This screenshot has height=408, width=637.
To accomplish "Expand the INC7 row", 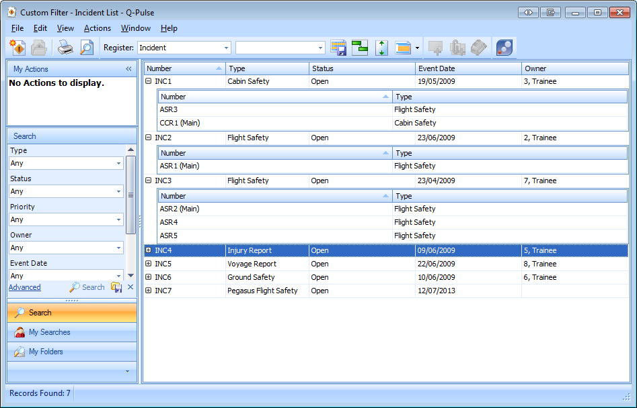I will (148, 290).
